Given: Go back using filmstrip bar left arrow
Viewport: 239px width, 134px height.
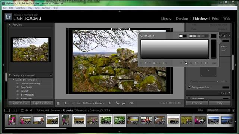Looking at the screenshot, I should click(x=27, y=111).
